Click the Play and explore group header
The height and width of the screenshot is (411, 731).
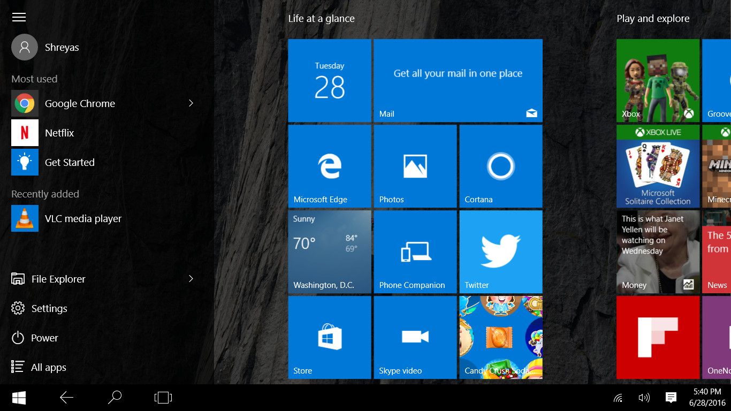tap(653, 19)
